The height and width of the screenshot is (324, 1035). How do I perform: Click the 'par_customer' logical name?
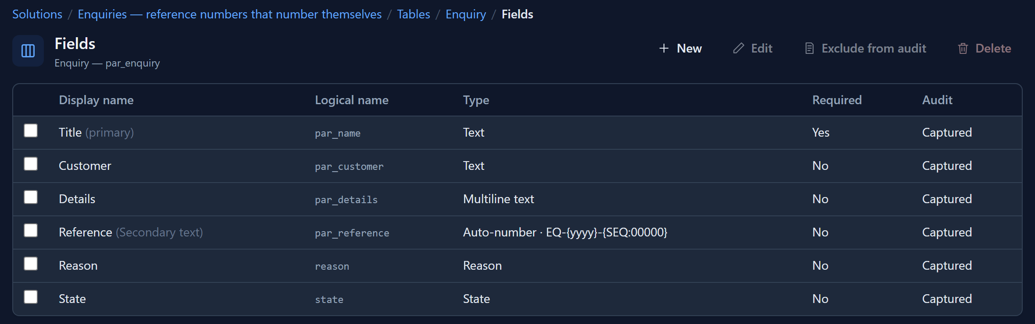point(349,166)
